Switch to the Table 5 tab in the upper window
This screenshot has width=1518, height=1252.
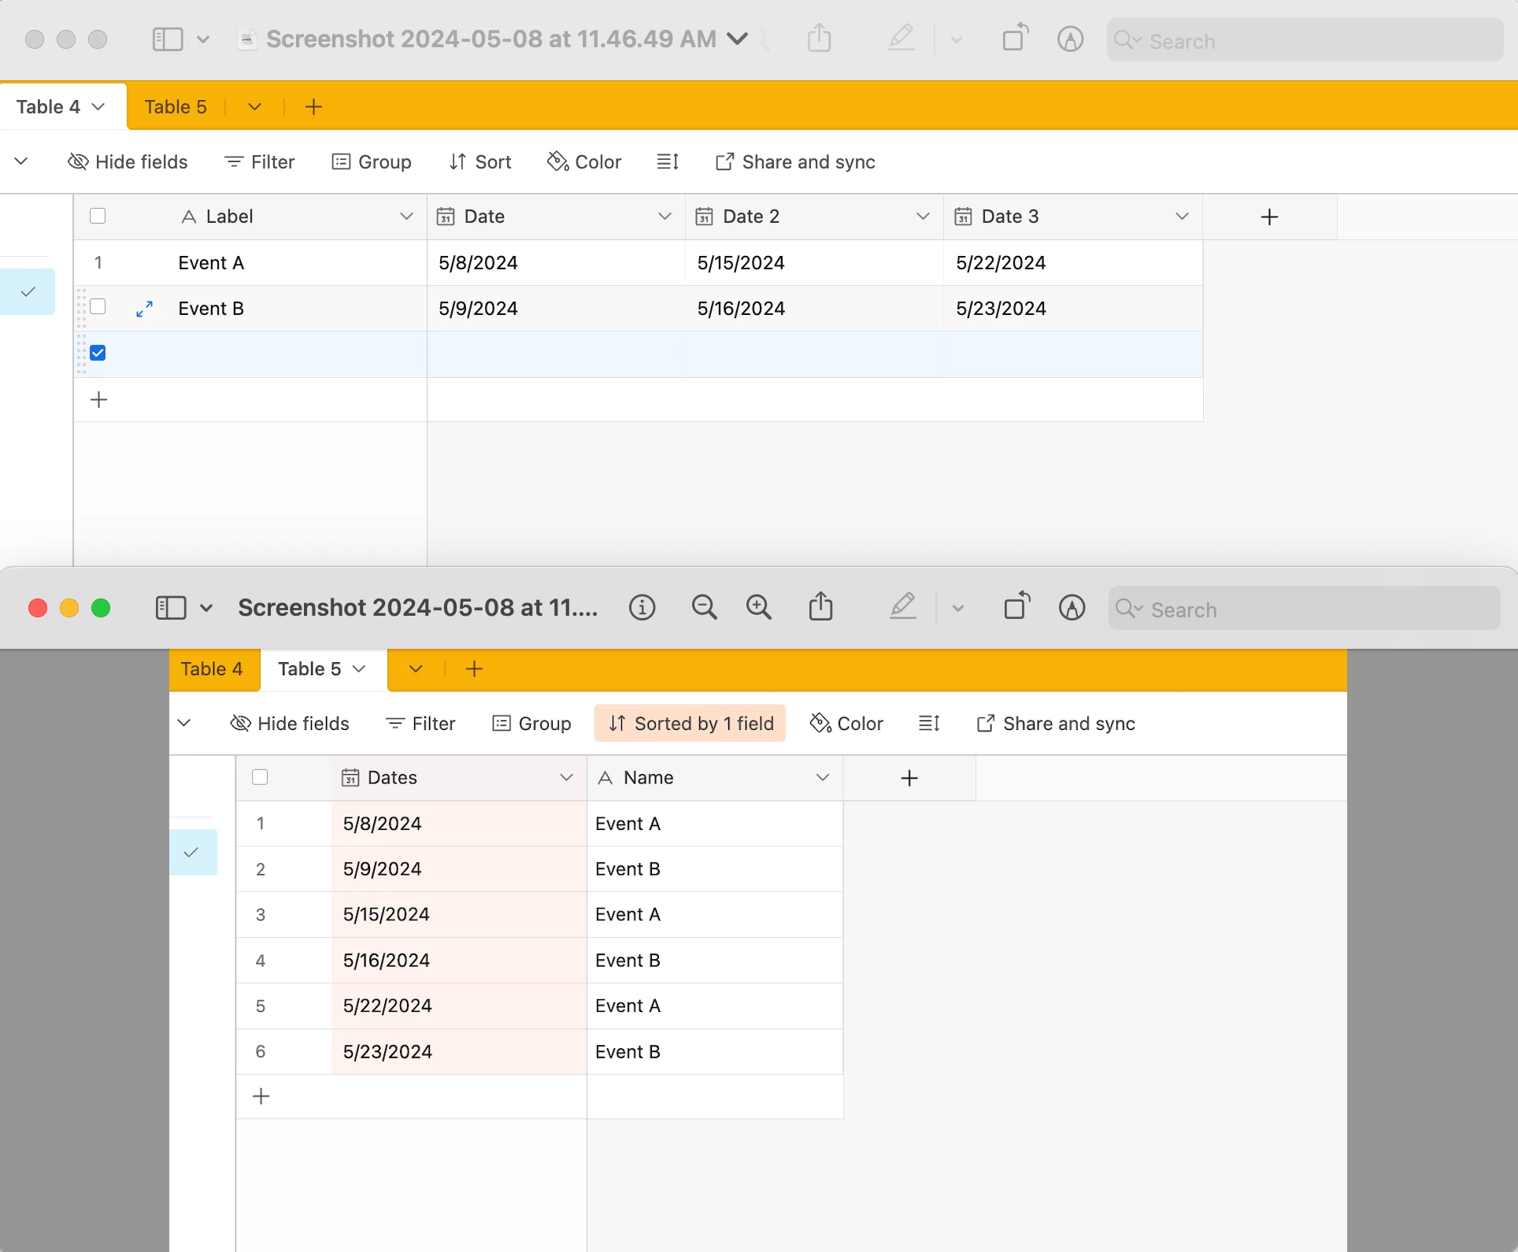[x=176, y=107]
